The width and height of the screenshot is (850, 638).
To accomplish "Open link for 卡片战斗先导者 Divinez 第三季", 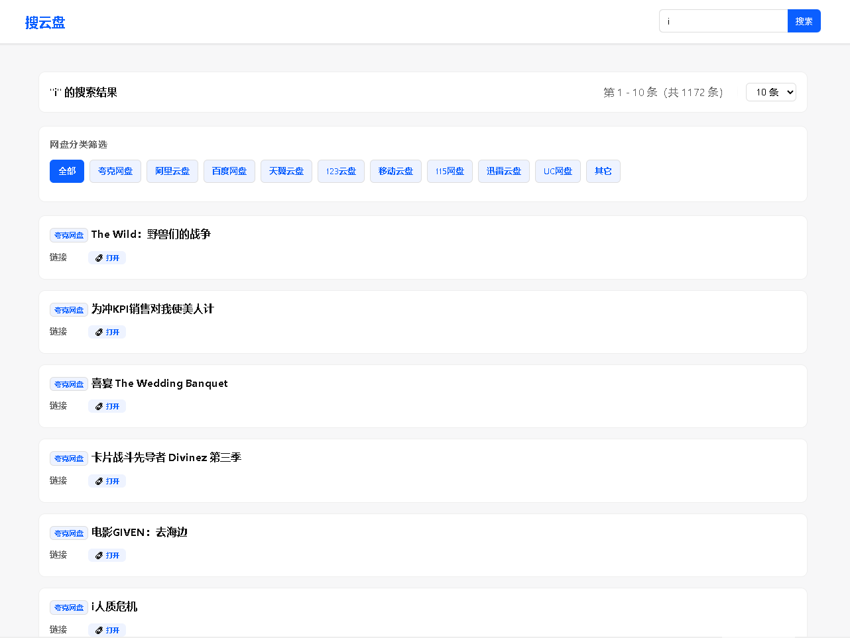I will pos(107,481).
